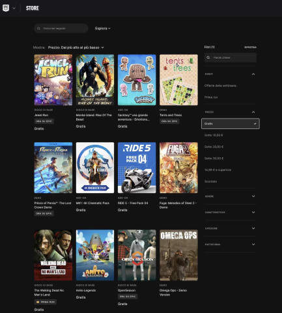
Task: Expand the Categorie filter section
Action: 231,228
